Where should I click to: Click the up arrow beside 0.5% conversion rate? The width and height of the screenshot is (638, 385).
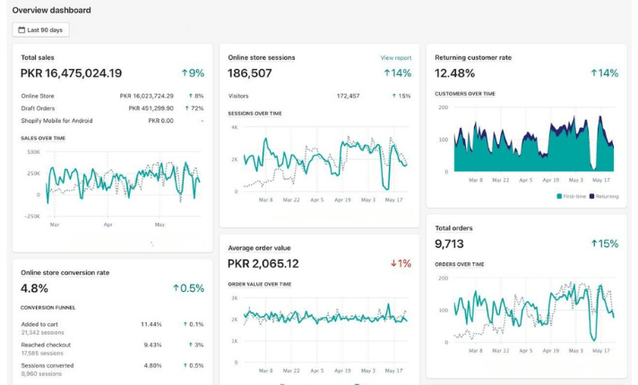click(x=176, y=287)
